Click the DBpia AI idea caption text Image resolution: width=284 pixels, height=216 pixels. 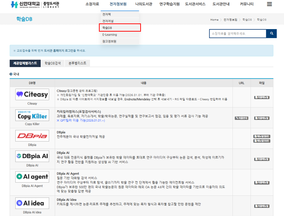coord(32,212)
